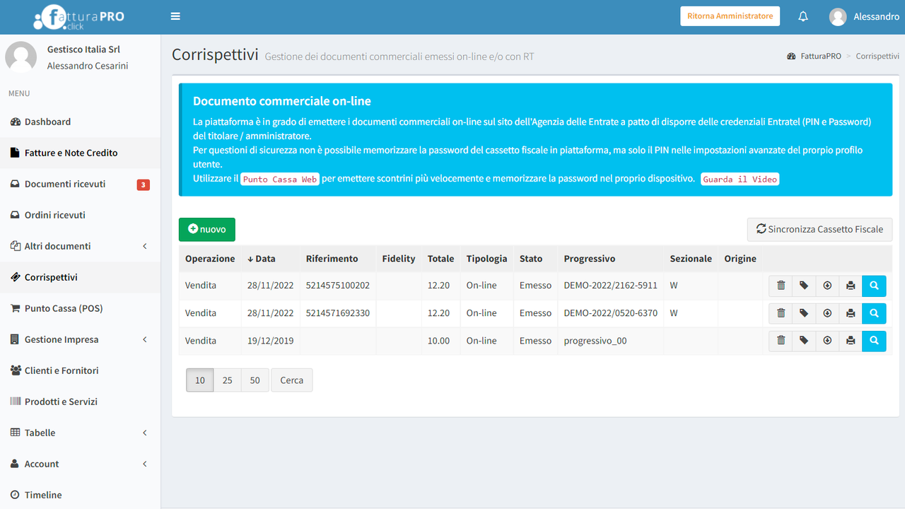Image resolution: width=905 pixels, height=509 pixels.
Task: Expand the Gestione Impresa submenu
Action: 81,339
